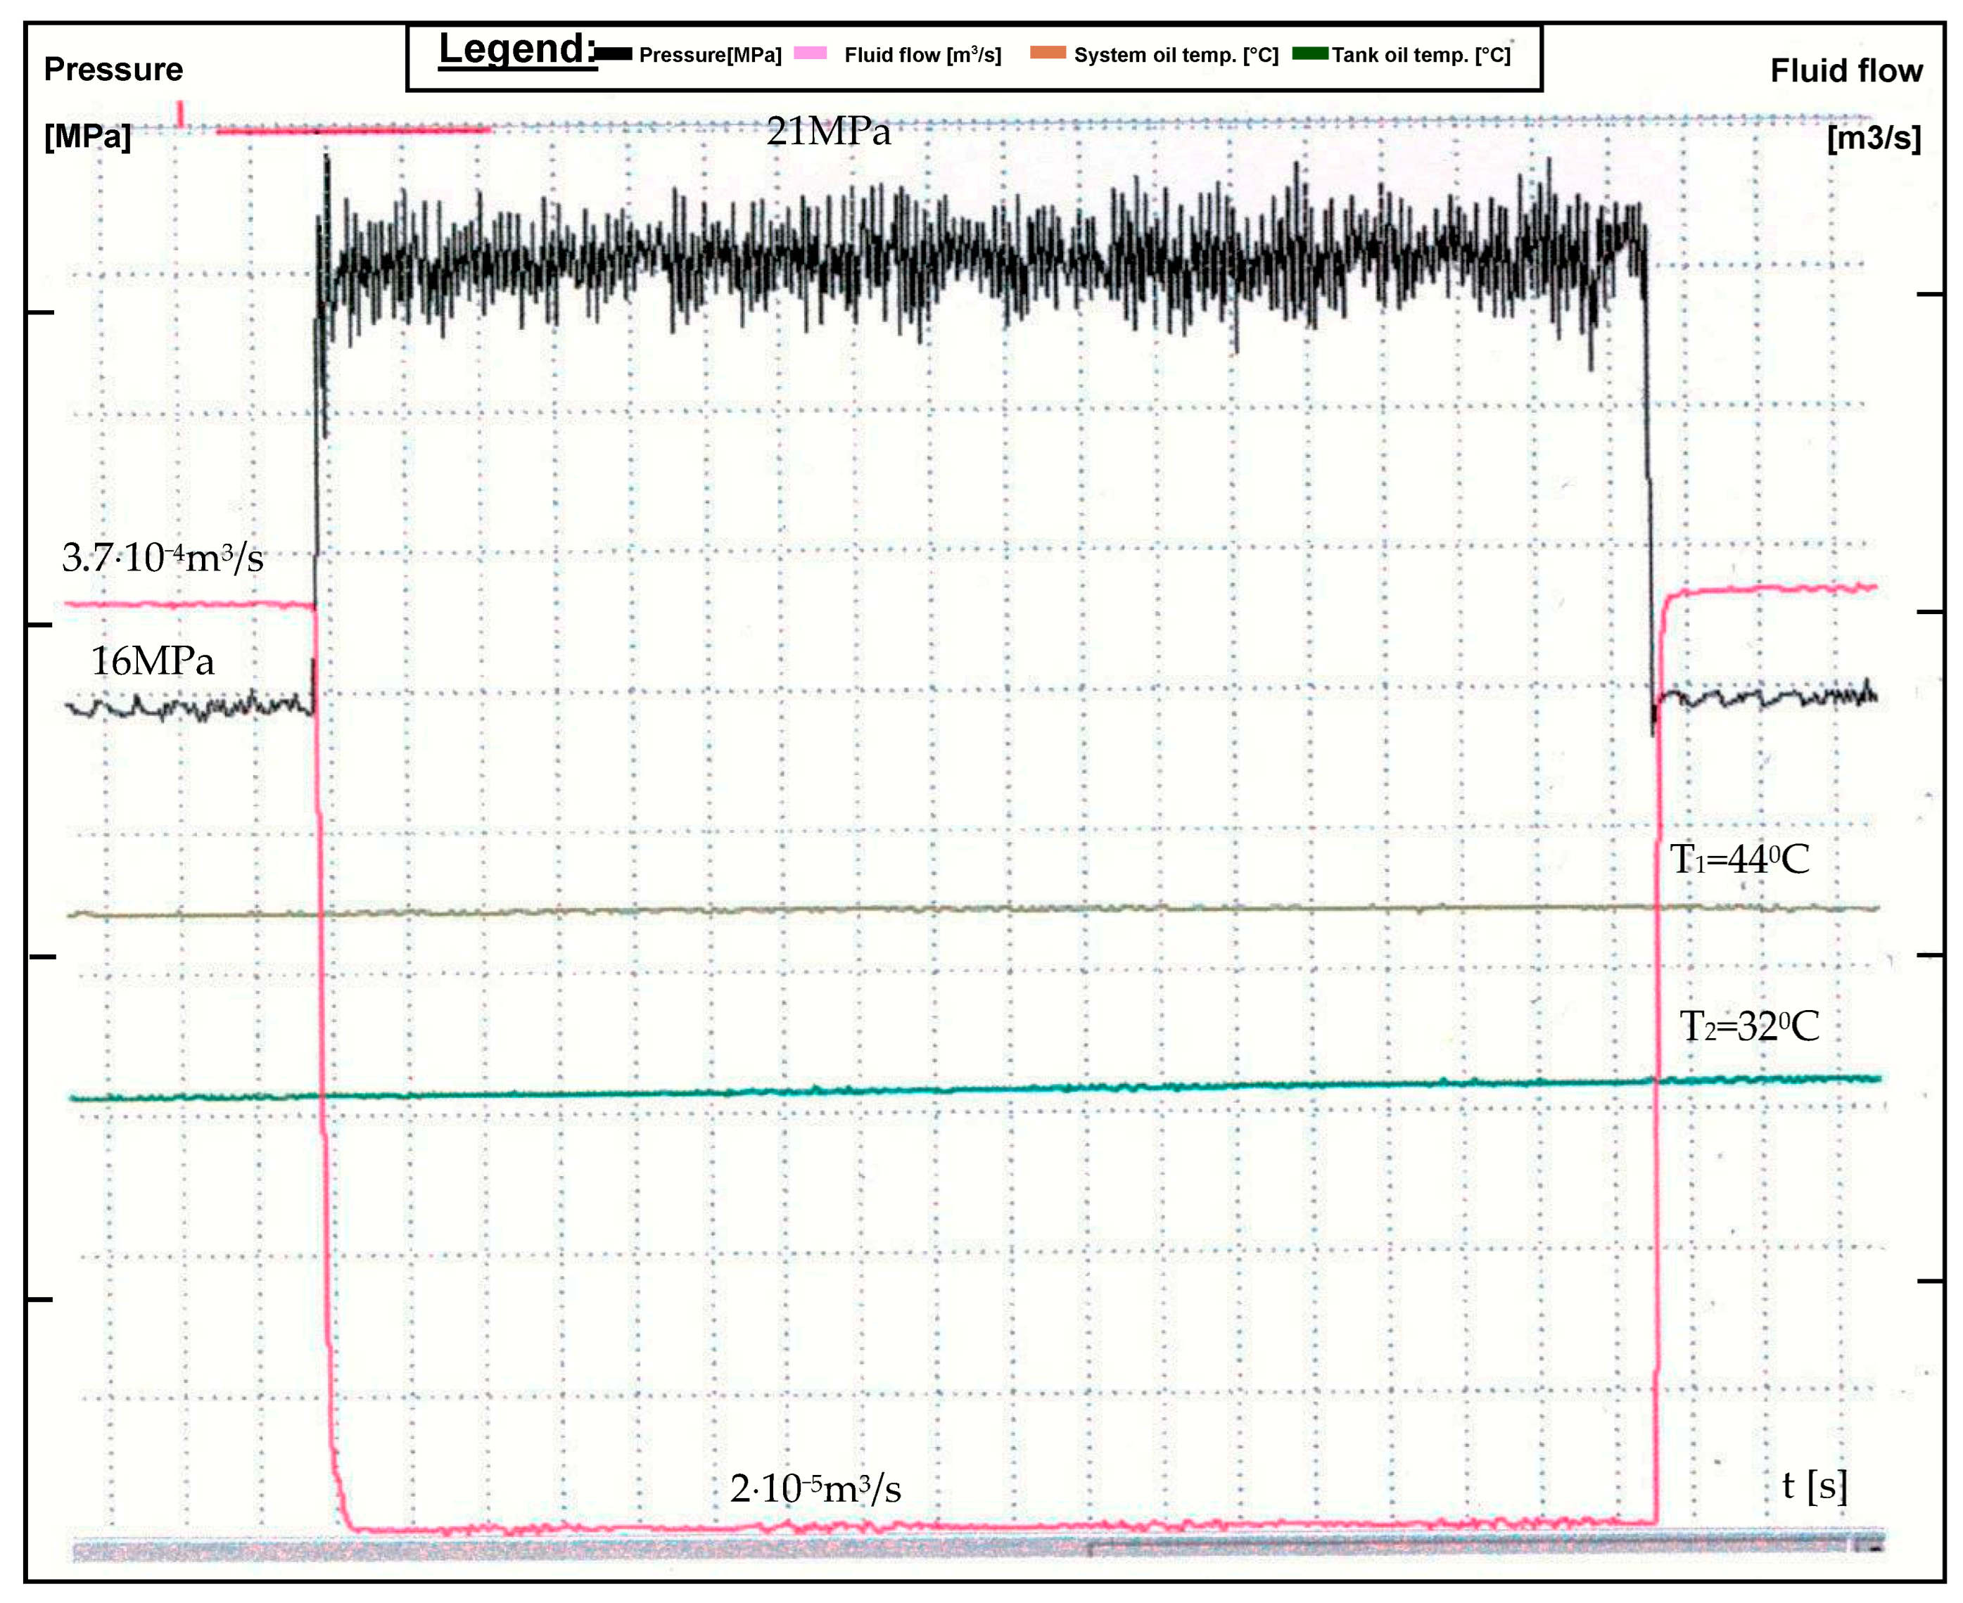
Task: Click the pink Fluid flow legend swatch
Action: pyautogui.click(x=810, y=53)
